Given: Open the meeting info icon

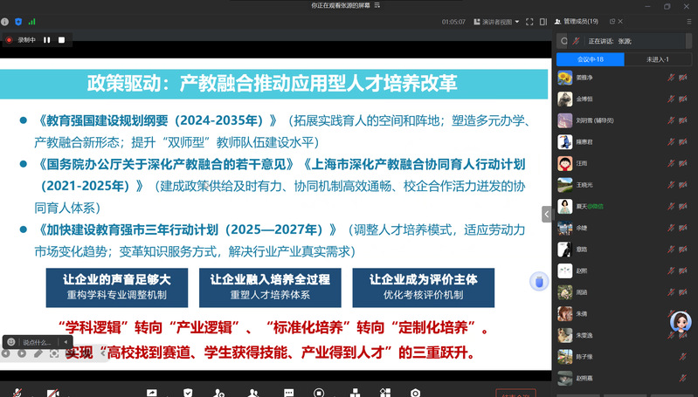Looking at the screenshot, I should 5,21.
